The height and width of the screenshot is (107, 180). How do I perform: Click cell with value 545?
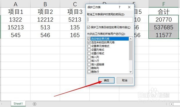tap(16, 35)
